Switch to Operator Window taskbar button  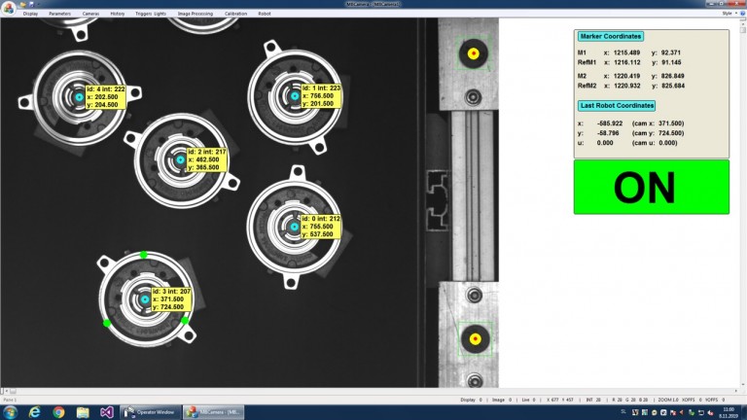point(150,412)
